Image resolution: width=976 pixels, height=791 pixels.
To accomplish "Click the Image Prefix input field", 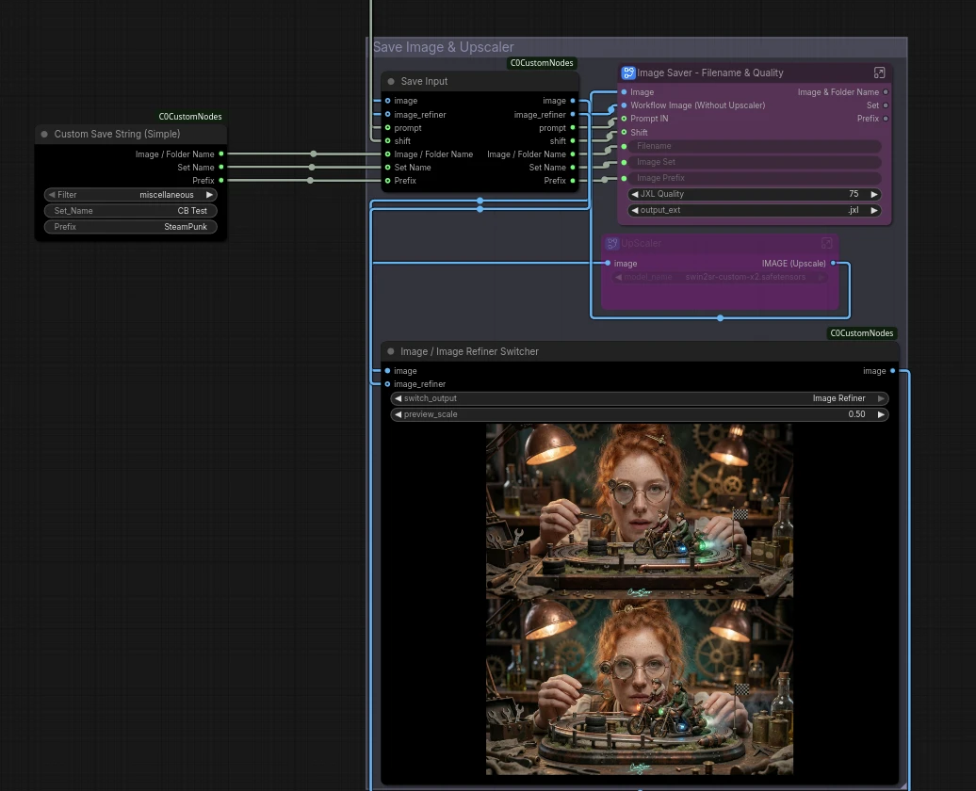I will point(754,178).
